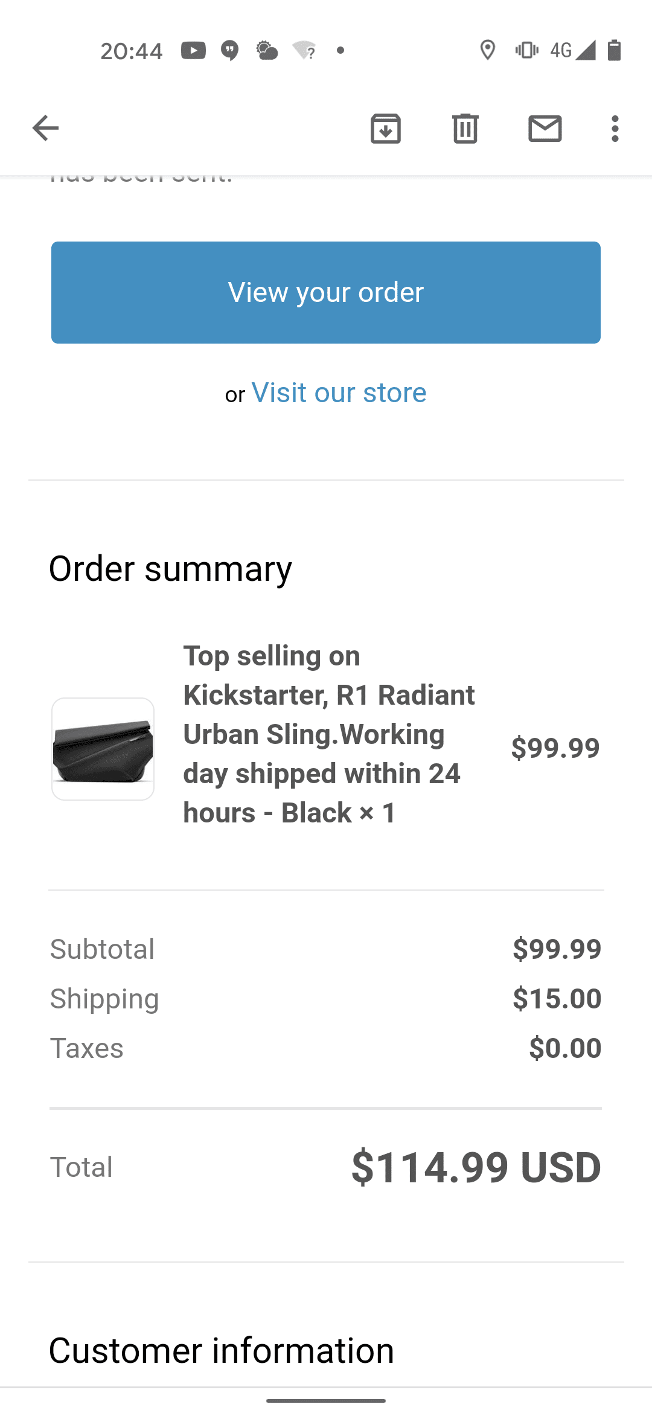
Task: Tap the Shipping $15.00 amount
Action: click(557, 999)
